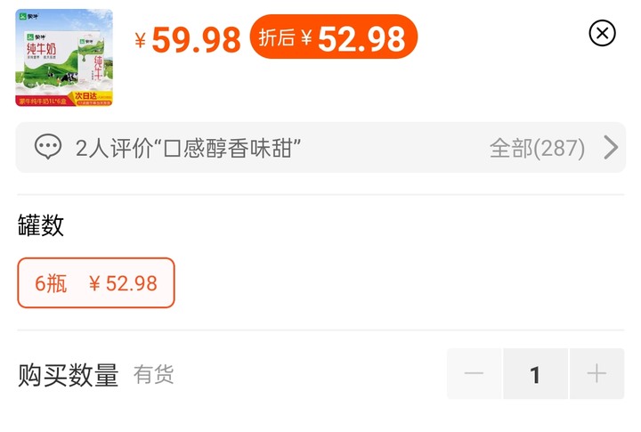Click the ¥59.98 original price
The height and width of the screenshot is (432, 641).
[188, 40]
